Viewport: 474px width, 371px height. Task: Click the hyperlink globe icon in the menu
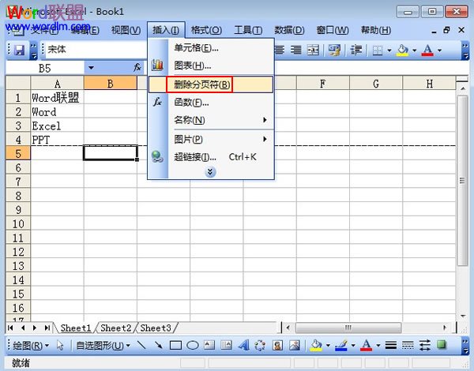[x=157, y=157]
